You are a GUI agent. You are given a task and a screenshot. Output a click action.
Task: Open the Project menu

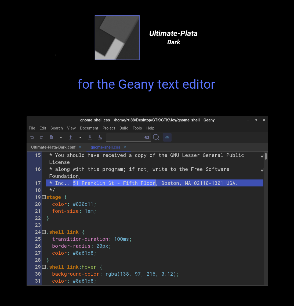point(109,128)
